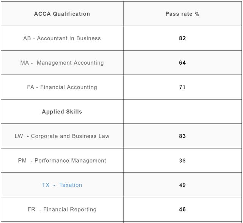Click the pass rate value 38
The height and width of the screenshot is (223, 243).
[x=182, y=160]
